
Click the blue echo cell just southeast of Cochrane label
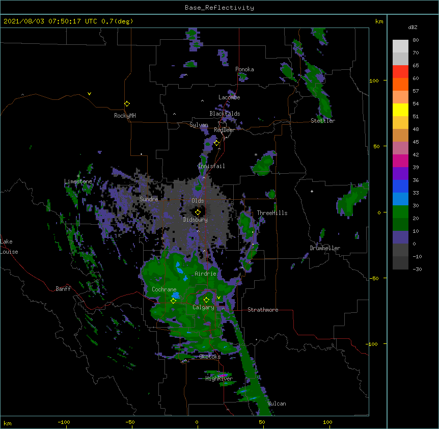pos(176,295)
